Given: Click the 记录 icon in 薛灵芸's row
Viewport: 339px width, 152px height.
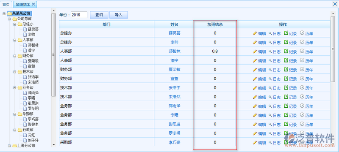Looking at the screenshot, I should 286,33.
